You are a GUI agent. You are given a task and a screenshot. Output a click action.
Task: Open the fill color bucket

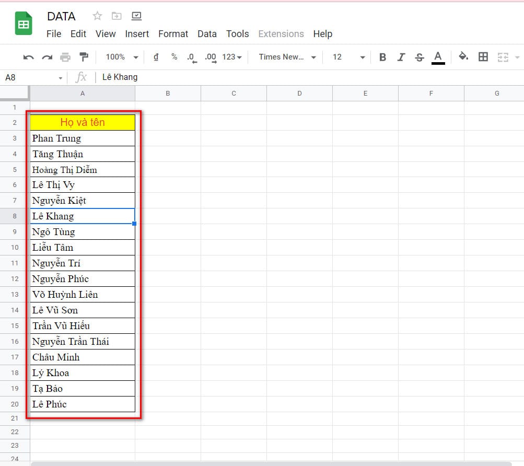point(463,57)
